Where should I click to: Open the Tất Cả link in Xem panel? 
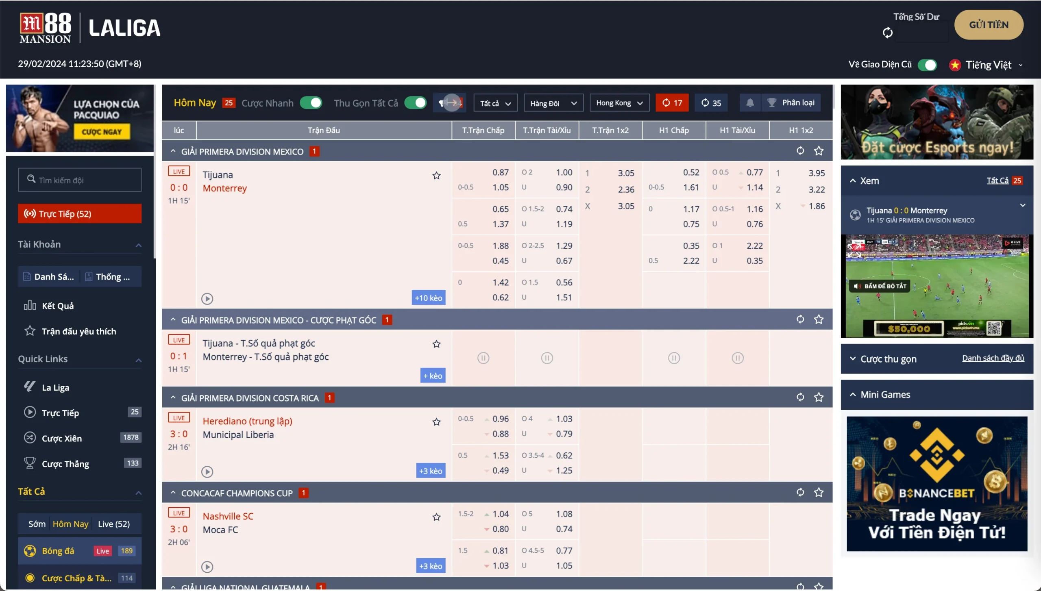pyautogui.click(x=997, y=180)
